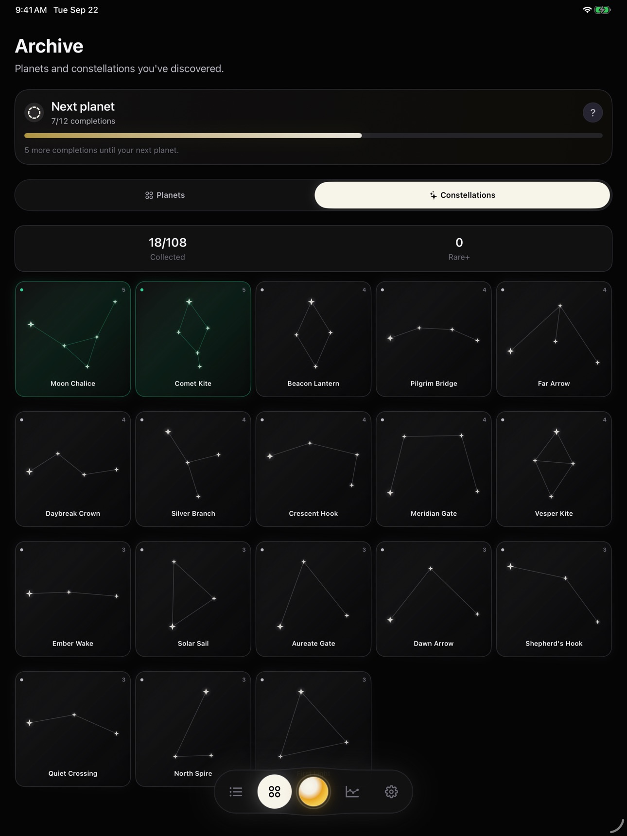Open settings gear in bottom dock
This screenshot has height=836, width=627.
[x=391, y=792]
